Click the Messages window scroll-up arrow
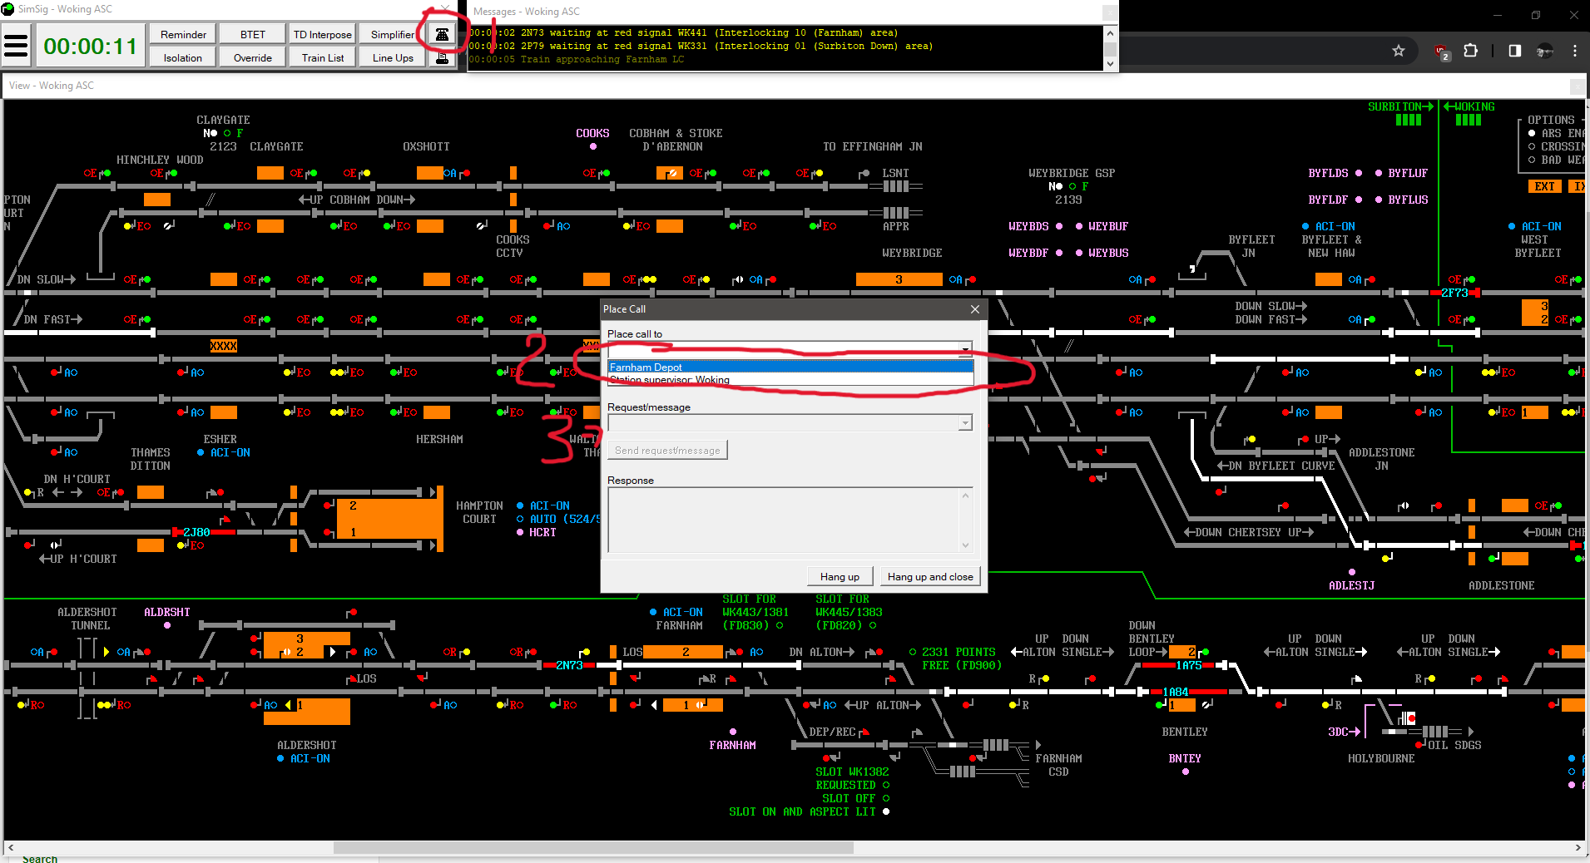Viewport: 1590px width, 863px height. tap(1110, 33)
